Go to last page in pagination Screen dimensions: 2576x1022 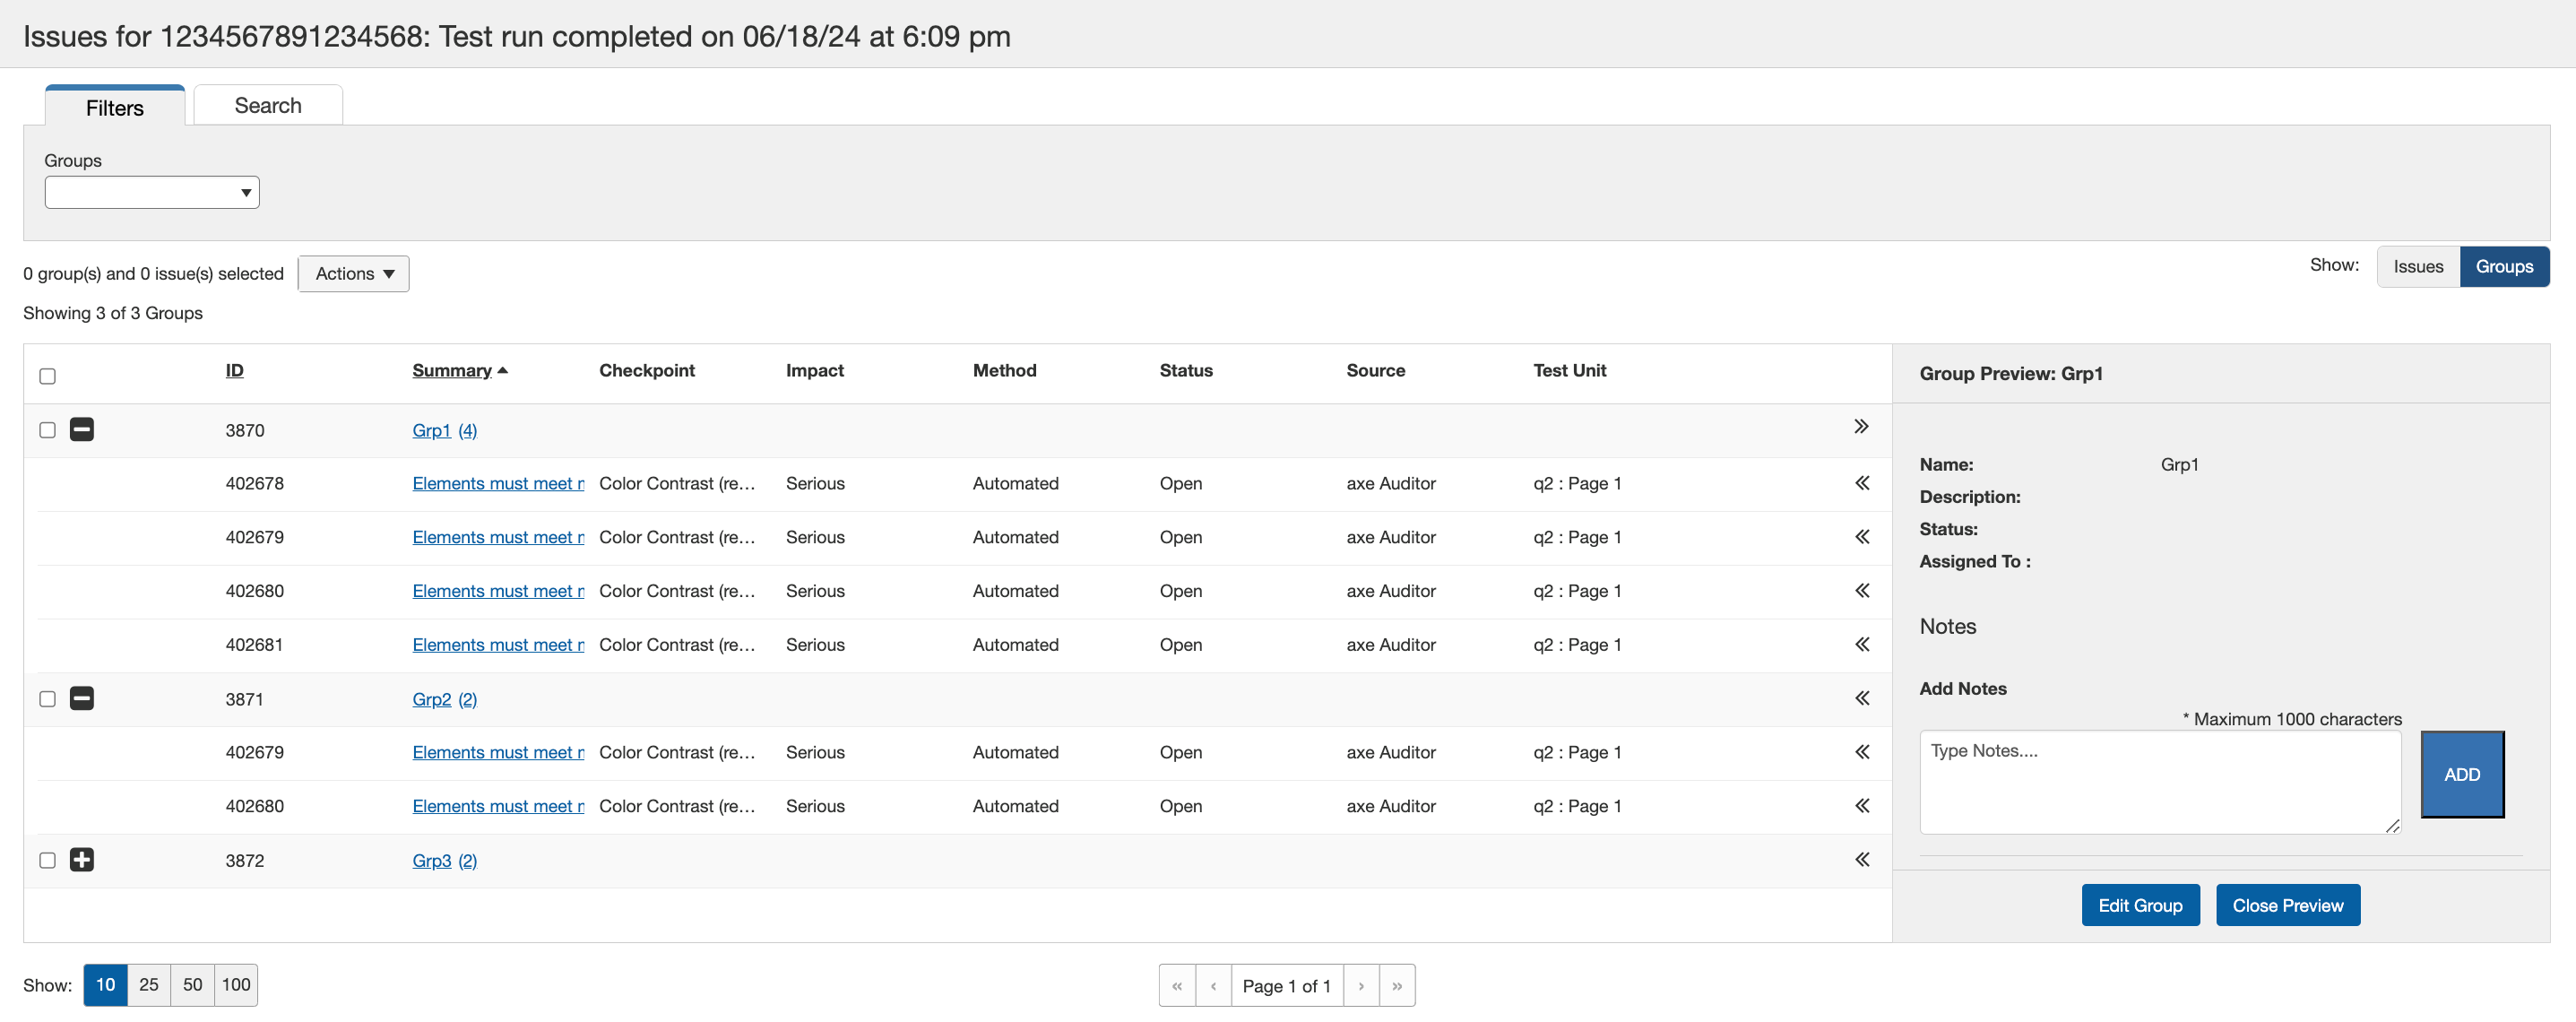(1397, 986)
